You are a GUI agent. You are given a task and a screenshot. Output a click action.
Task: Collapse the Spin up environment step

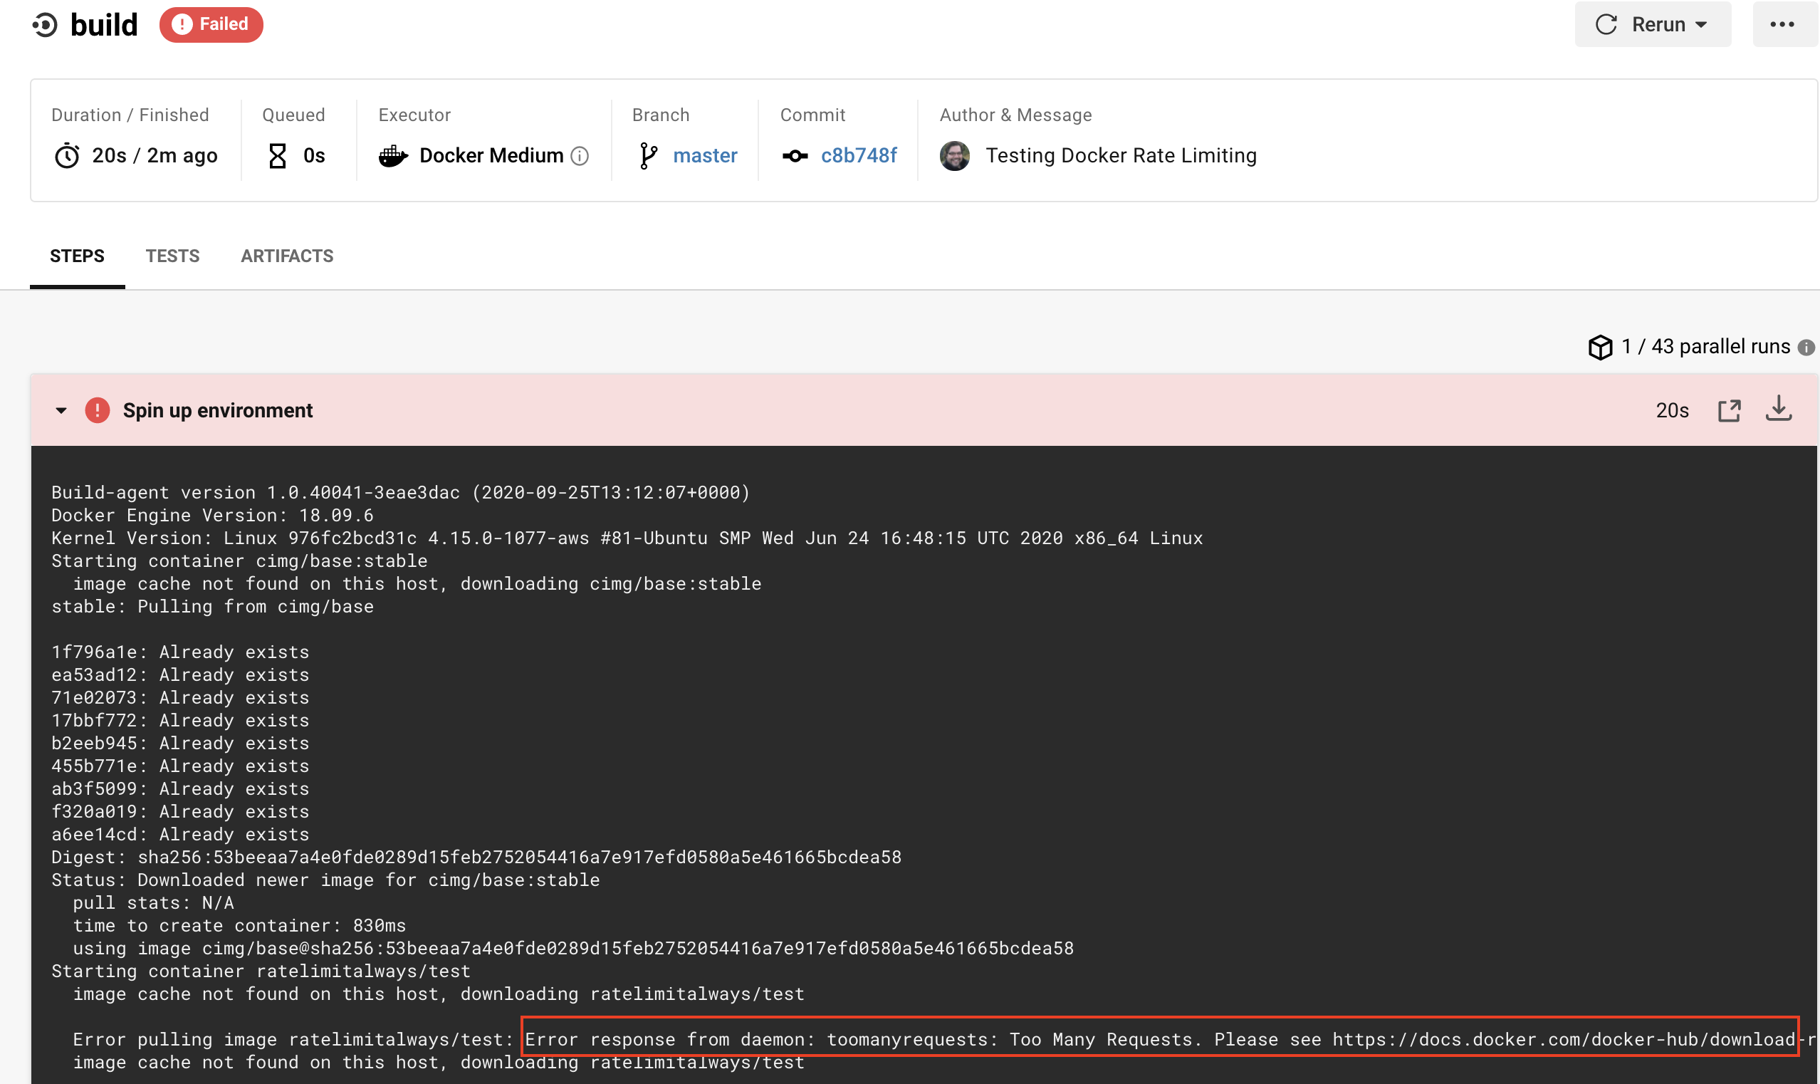[61, 410]
